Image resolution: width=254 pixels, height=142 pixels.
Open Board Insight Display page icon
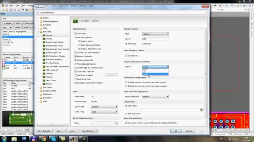pos(44,42)
